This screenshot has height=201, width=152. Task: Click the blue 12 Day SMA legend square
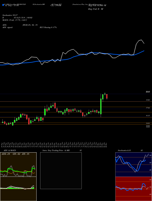[3, 5]
